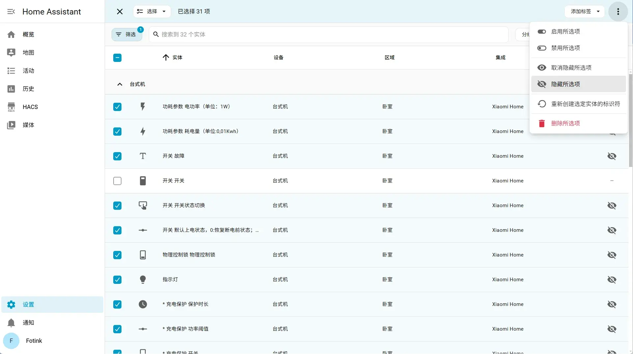The image size is (633, 354).
Task: Exit selection mode with the X icon
Action: pyautogui.click(x=120, y=12)
